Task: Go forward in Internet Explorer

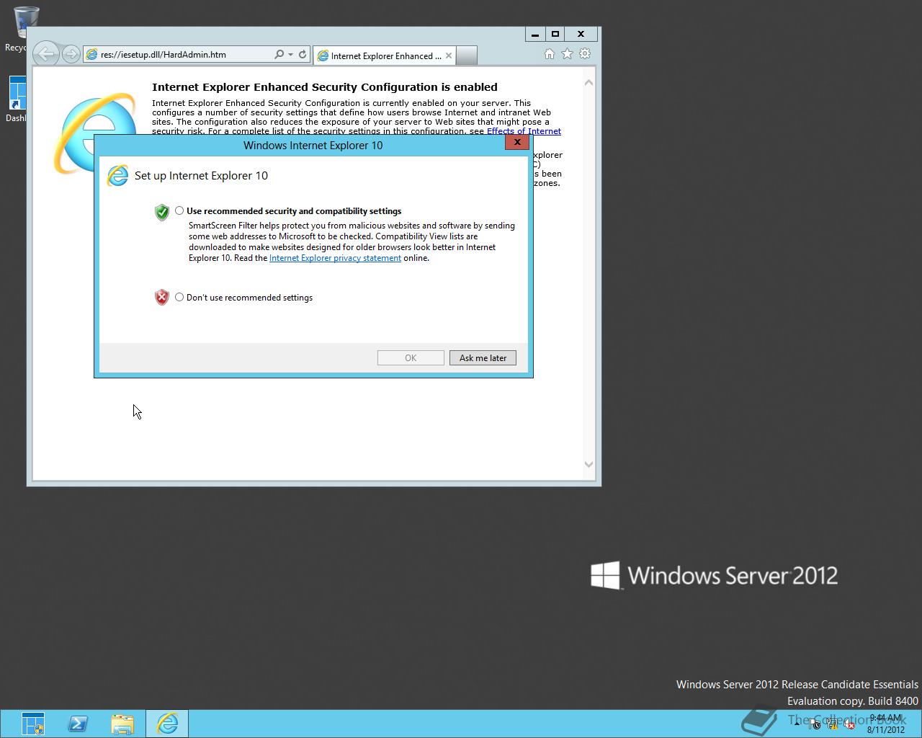Action: coord(71,54)
